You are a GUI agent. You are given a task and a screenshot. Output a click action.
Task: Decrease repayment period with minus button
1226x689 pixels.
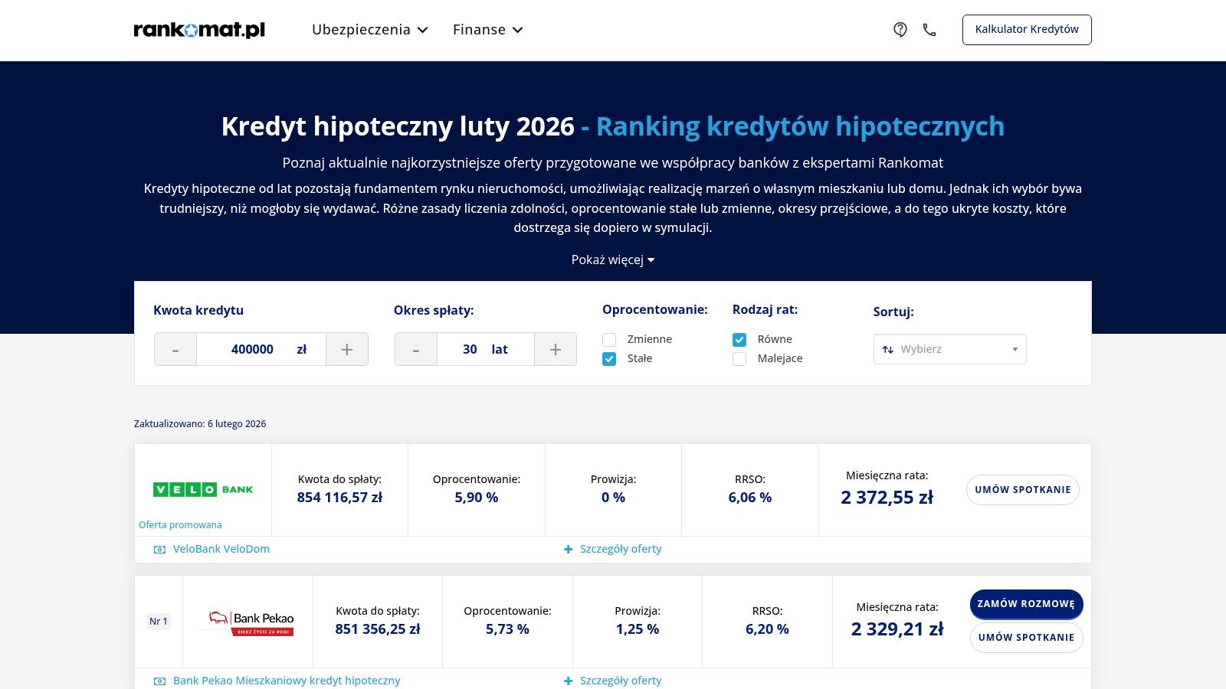(416, 349)
